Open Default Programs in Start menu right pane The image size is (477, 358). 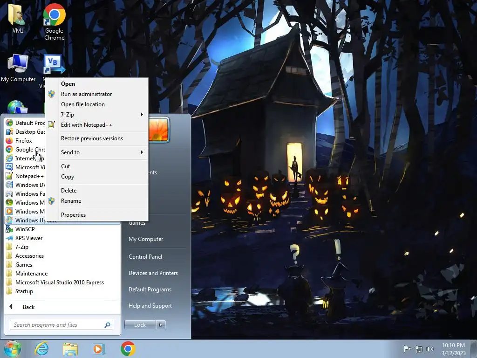[150, 289]
